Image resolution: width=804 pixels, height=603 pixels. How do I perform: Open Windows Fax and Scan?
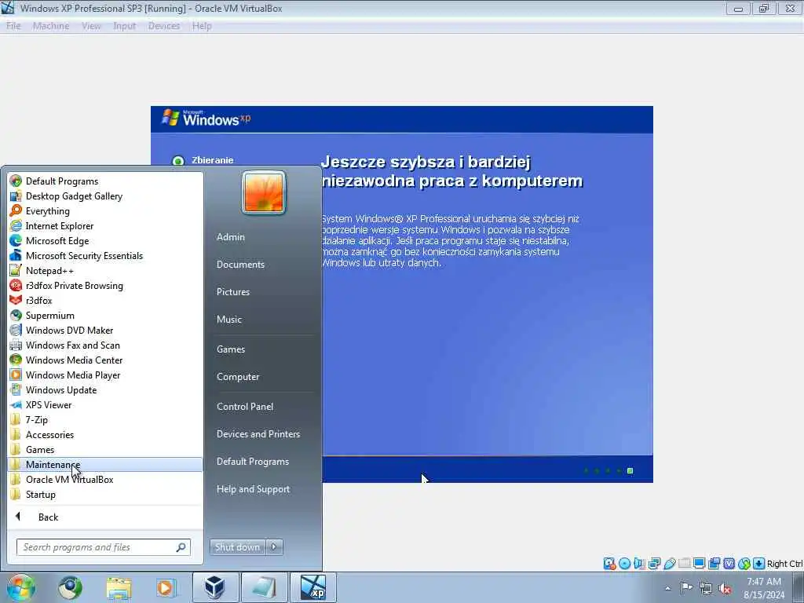click(105, 345)
